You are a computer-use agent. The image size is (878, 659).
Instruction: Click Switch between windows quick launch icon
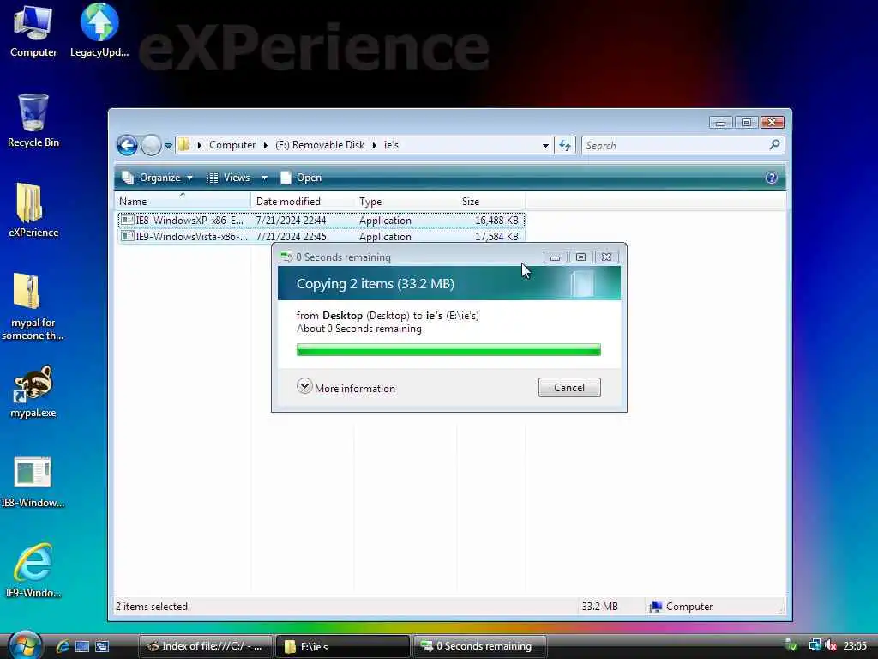click(102, 646)
